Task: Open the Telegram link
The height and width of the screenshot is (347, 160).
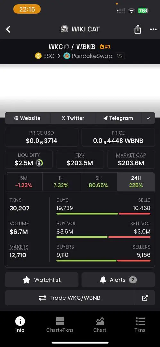Action: 118,118
